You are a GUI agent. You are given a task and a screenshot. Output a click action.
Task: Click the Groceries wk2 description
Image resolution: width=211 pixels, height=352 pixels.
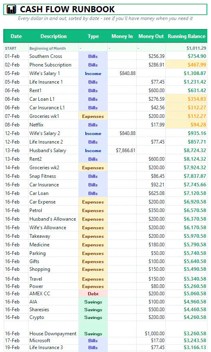pos(53,168)
